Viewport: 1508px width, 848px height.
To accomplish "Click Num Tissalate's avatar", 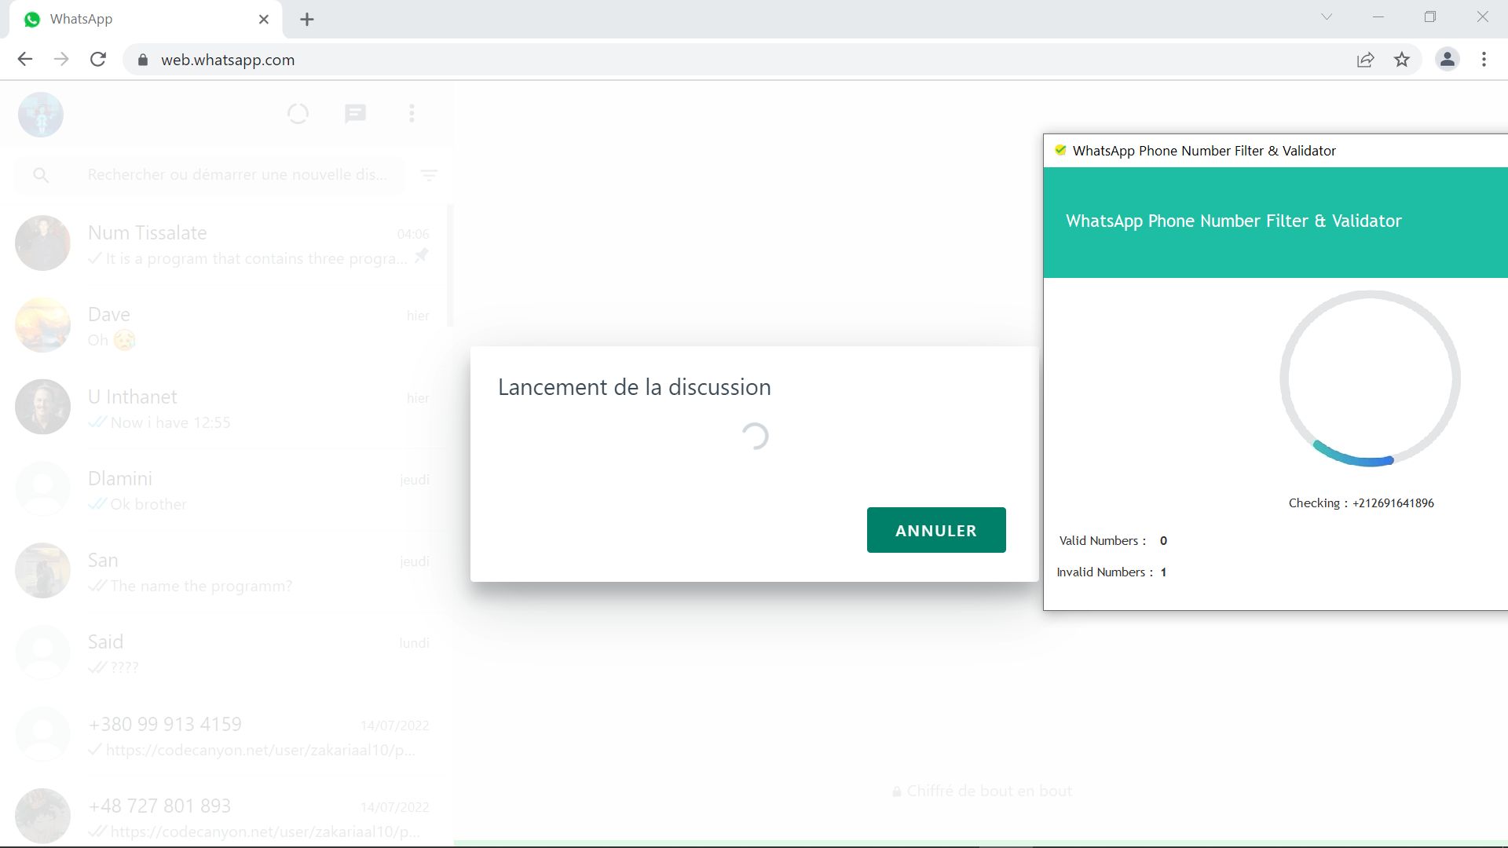I will pos(42,243).
